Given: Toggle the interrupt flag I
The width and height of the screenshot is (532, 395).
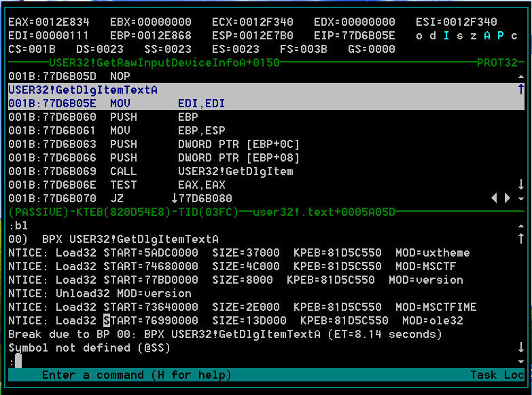Looking at the screenshot, I should pos(446,35).
